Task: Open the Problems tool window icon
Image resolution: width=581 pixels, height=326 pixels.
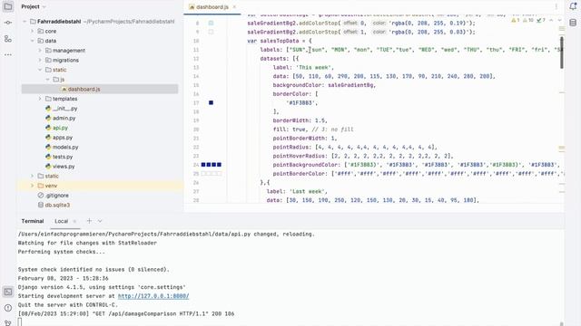Action: coord(8,308)
